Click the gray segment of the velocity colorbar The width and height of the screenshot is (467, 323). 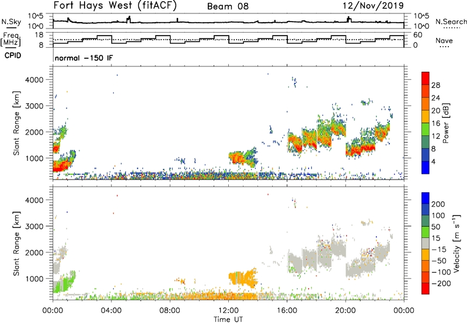[426, 244]
